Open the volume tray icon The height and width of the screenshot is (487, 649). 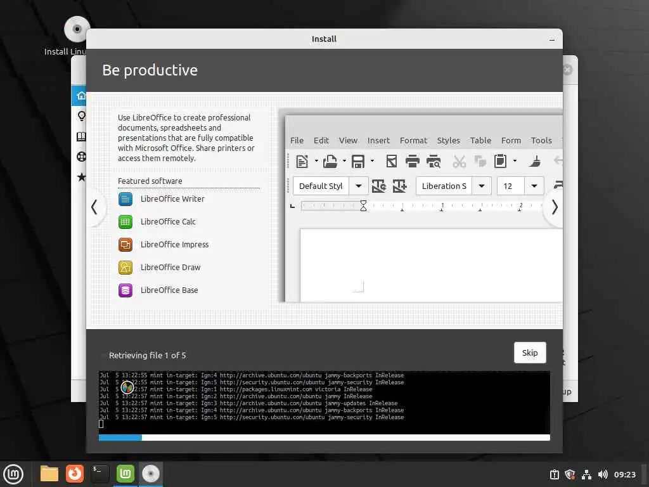[x=603, y=474]
